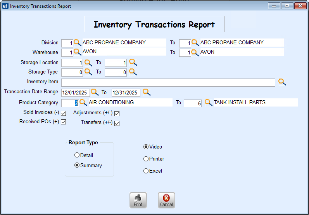This screenshot has height=215, width=309.
Task: Open lookup for starting Product Category
Action: 83,103
